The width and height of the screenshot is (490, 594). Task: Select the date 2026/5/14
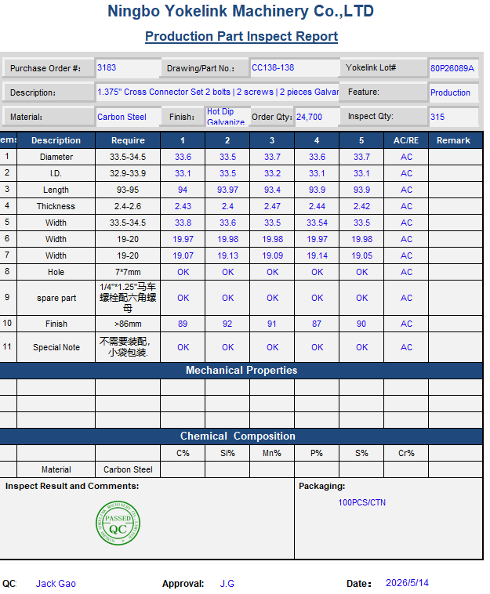point(407,582)
